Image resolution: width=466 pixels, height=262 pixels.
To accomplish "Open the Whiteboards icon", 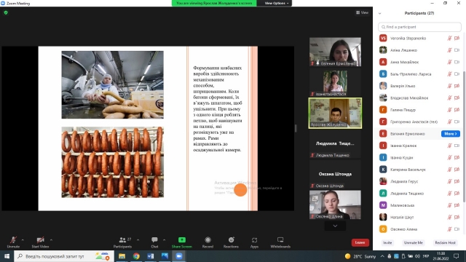I will point(280,239).
